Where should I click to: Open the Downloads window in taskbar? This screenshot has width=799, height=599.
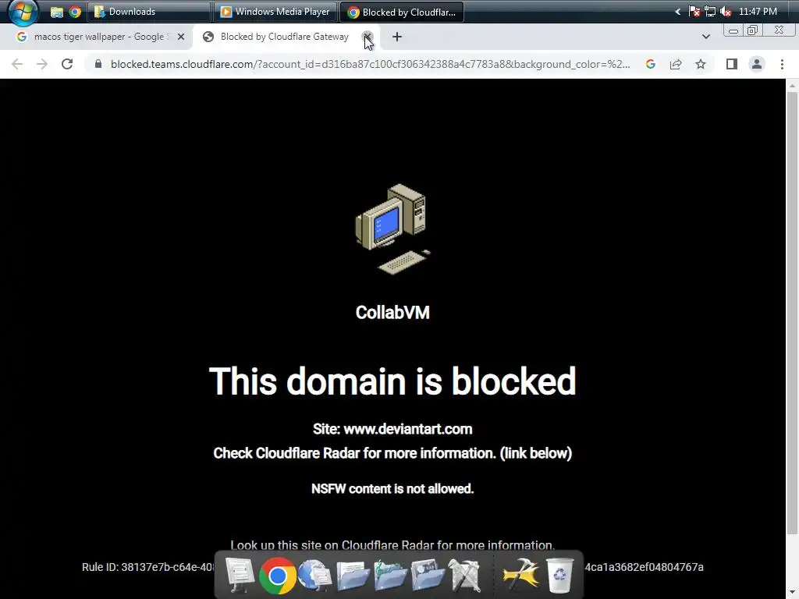(149, 12)
